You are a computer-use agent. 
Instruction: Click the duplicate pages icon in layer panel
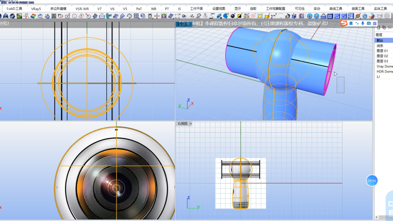point(384,28)
